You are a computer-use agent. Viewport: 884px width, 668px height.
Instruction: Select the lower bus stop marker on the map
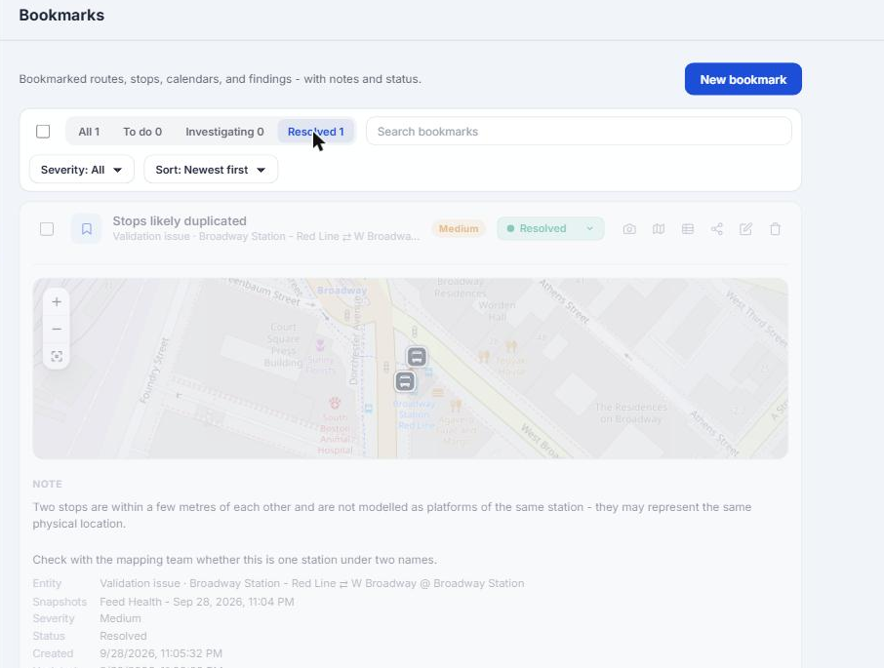[405, 381]
